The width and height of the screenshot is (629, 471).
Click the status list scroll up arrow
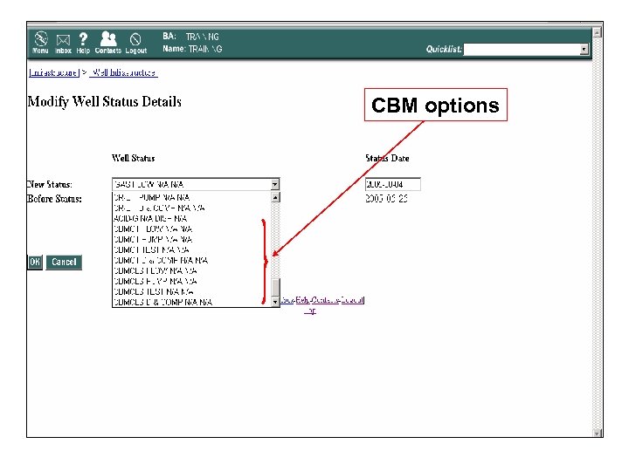pyautogui.click(x=275, y=197)
